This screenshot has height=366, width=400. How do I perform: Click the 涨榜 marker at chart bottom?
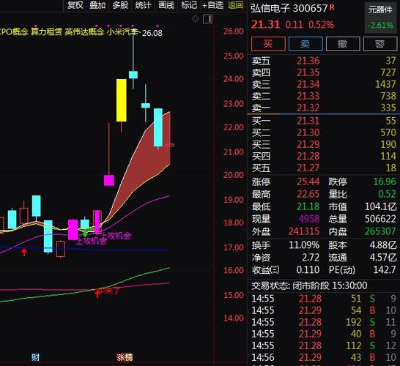click(125, 357)
